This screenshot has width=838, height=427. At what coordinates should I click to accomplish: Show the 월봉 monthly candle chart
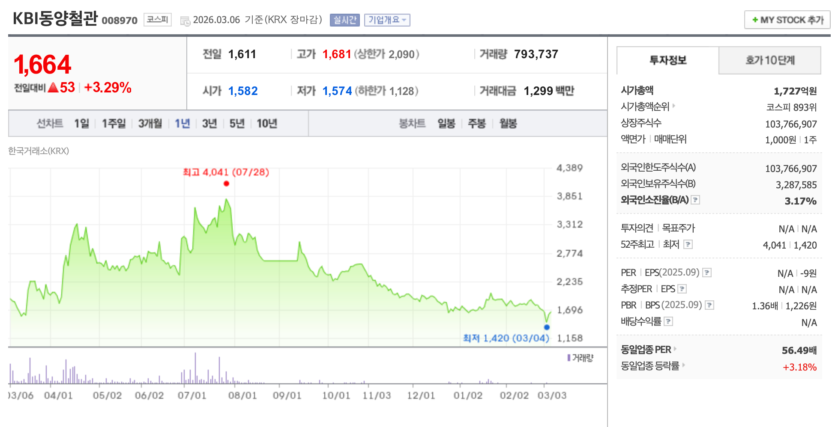click(x=508, y=124)
